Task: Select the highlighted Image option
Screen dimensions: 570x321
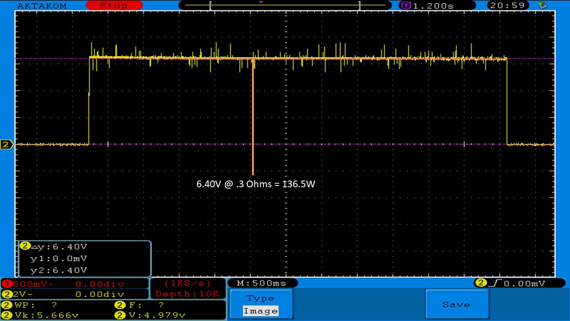Action: point(261,311)
